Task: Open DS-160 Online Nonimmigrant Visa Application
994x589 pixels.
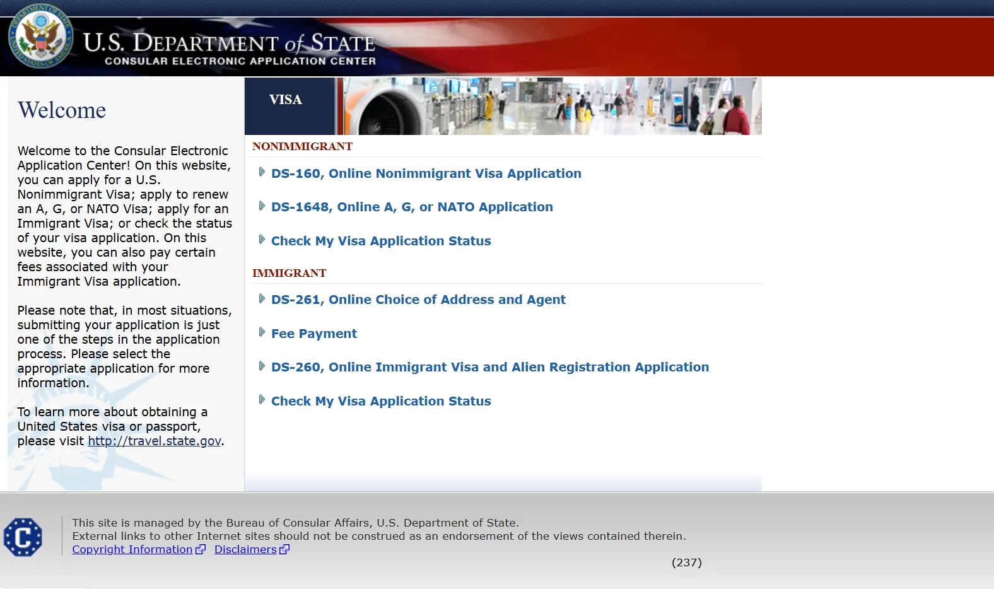Action: [x=426, y=173]
